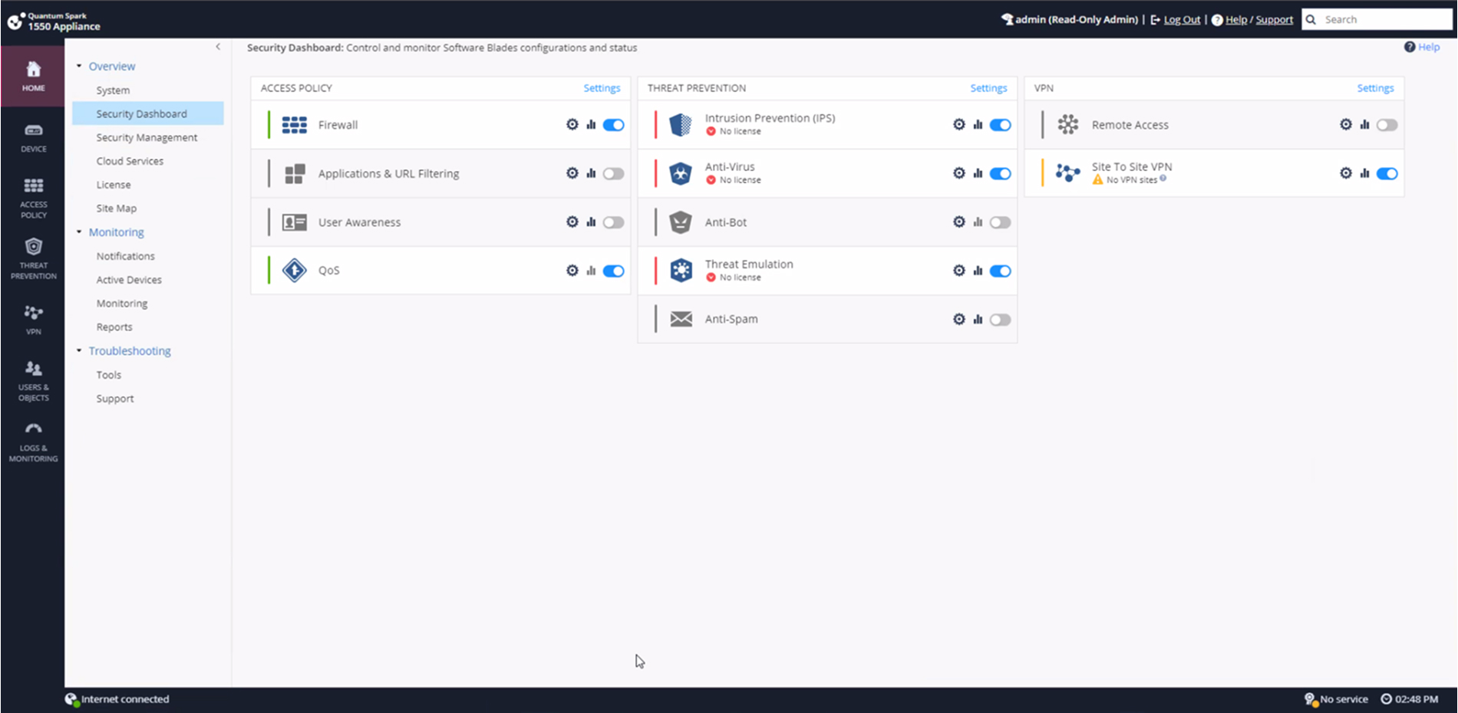Open the Access Policy sidebar icon
The height and width of the screenshot is (713, 1458).
[33, 197]
